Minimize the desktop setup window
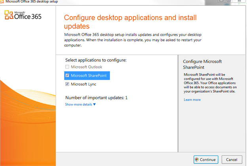The width and height of the screenshot is (247, 166). pyautogui.click(x=221, y=1)
